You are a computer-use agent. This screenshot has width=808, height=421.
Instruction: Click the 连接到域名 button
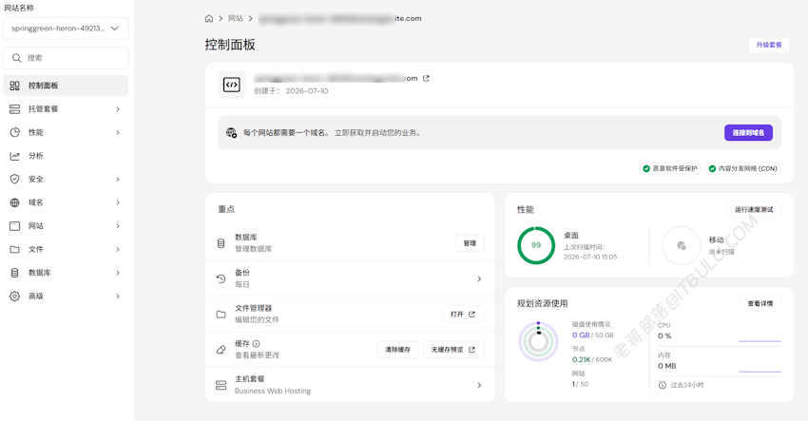pyautogui.click(x=748, y=132)
